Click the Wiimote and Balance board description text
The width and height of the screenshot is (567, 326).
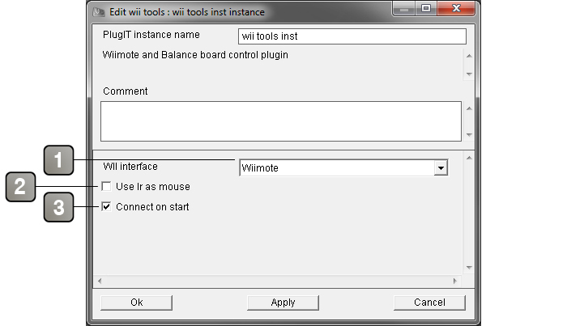tap(195, 55)
